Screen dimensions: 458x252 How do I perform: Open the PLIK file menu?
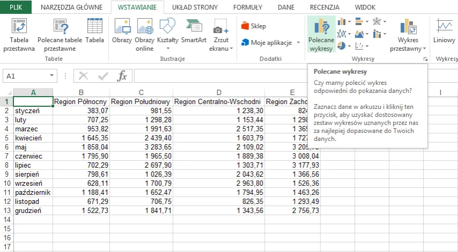click(x=16, y=7)
